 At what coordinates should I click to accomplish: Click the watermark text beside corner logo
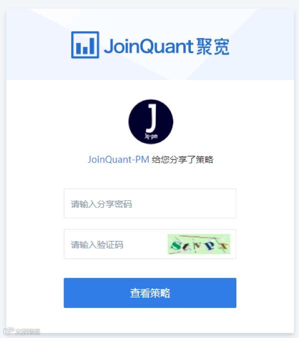28,331
